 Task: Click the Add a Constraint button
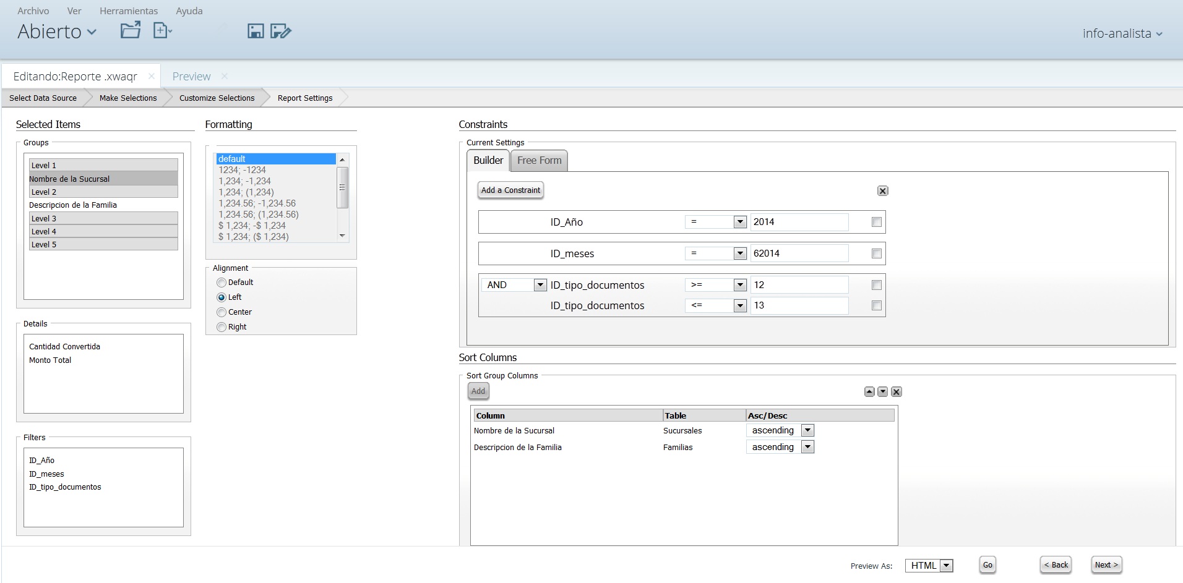(510, 190)
